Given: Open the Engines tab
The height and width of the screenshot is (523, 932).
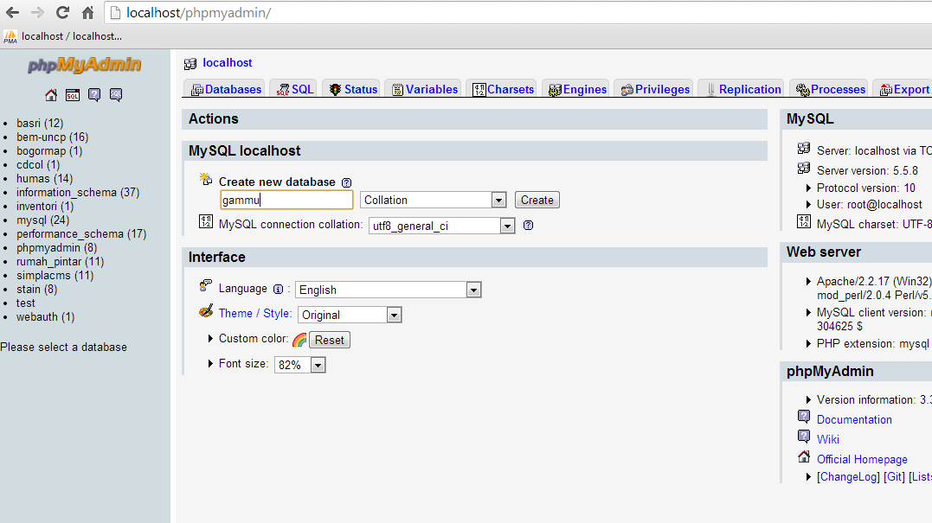Looking at the screenshot, I should [576, 89].
